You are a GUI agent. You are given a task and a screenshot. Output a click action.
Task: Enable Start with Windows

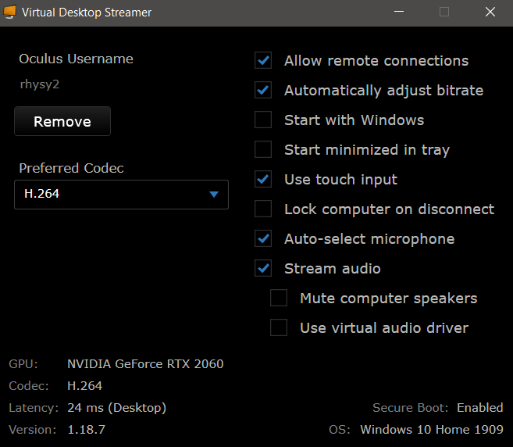[263, 120]
